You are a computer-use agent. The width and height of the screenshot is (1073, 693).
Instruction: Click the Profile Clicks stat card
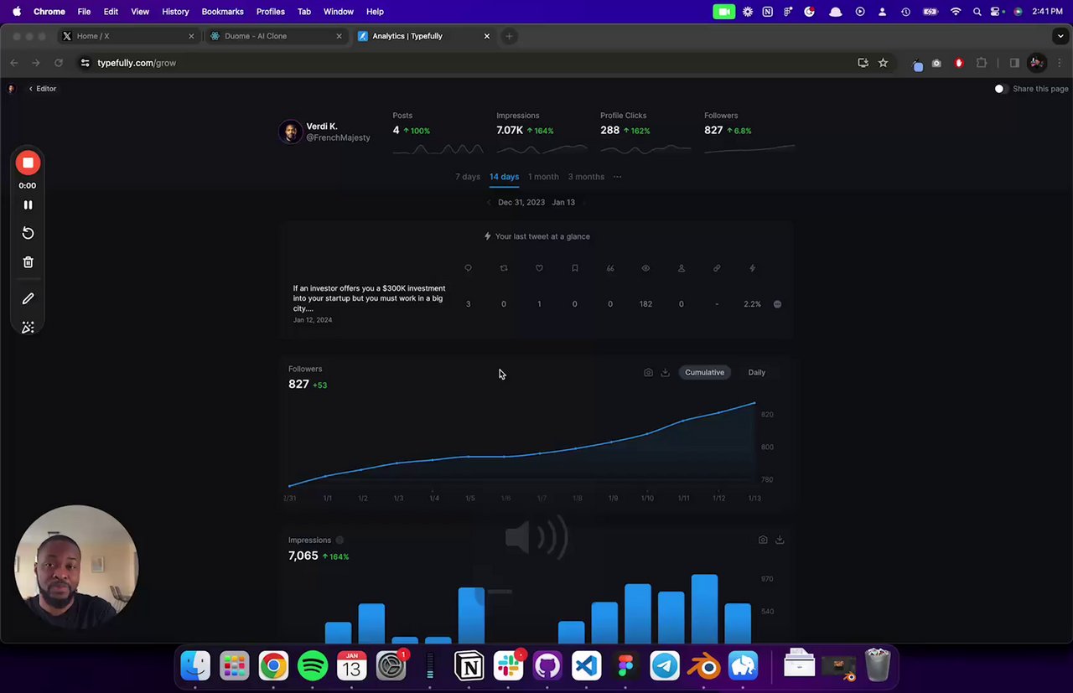pyautogui.click(x=645, y=134)
